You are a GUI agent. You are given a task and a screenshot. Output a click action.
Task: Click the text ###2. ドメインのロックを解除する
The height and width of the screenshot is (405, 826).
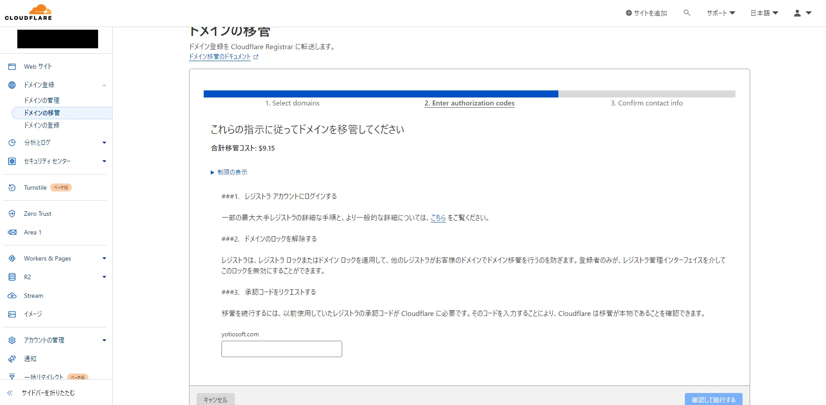269,239
